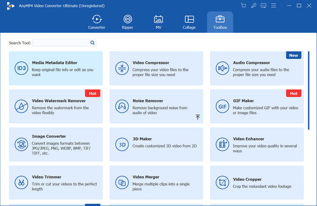Click the New badge on Audio Compressor
This screenshot has width=317, height=206.
(x=293, y=55)
